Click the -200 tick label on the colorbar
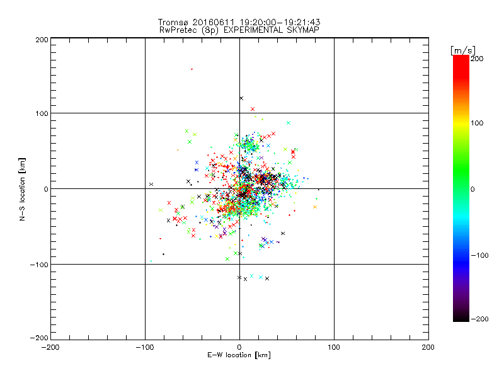The width and height of the screenshot is (504, 378). pyautogui.click(x=479, y=319)
